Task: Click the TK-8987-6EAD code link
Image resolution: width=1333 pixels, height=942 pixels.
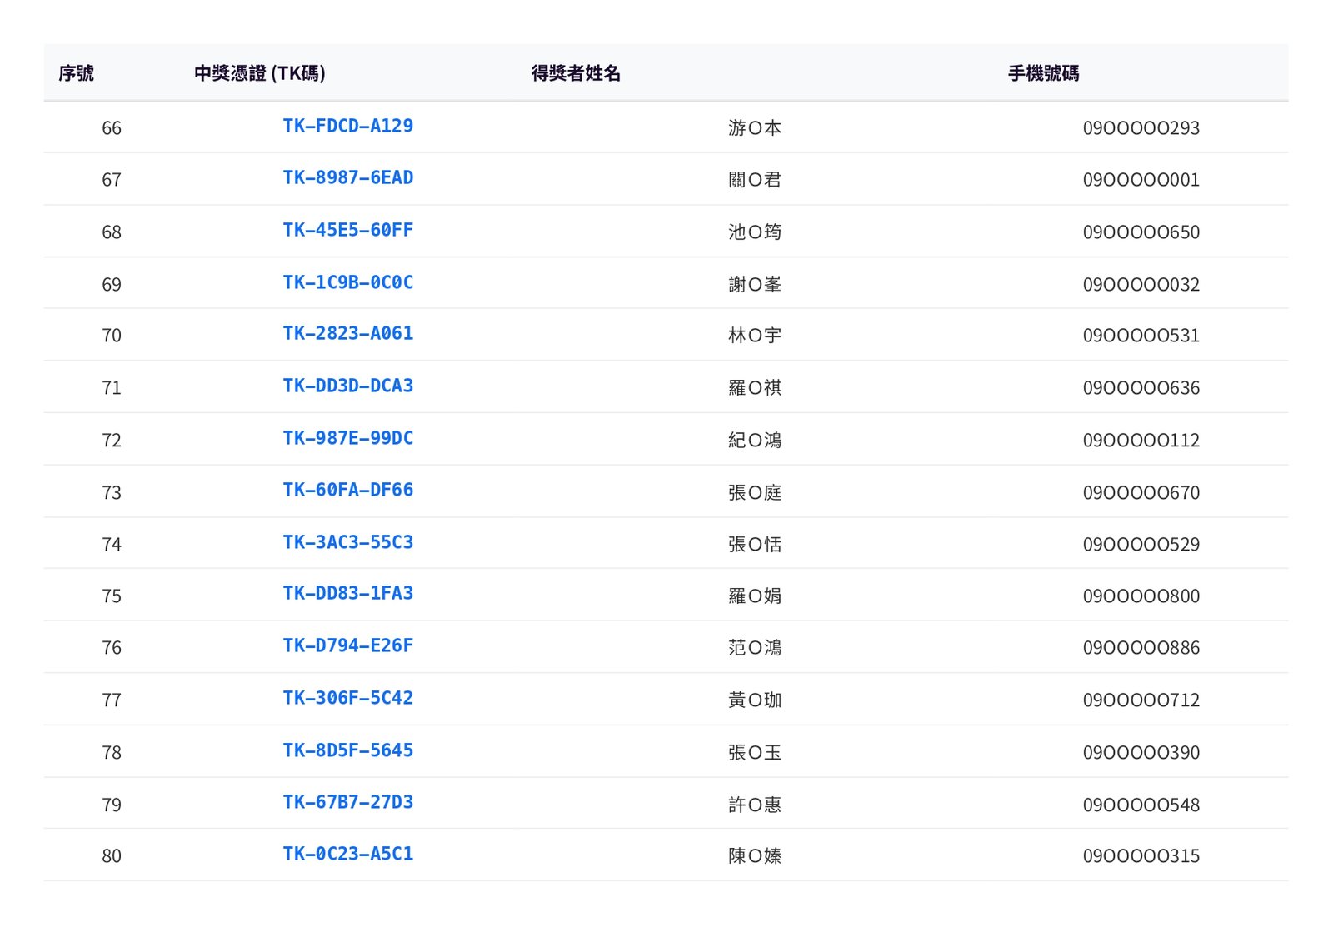Action: pos(347,177)
